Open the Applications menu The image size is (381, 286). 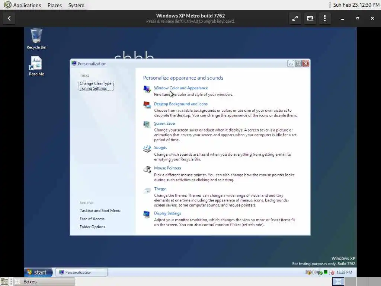[27, 5]
